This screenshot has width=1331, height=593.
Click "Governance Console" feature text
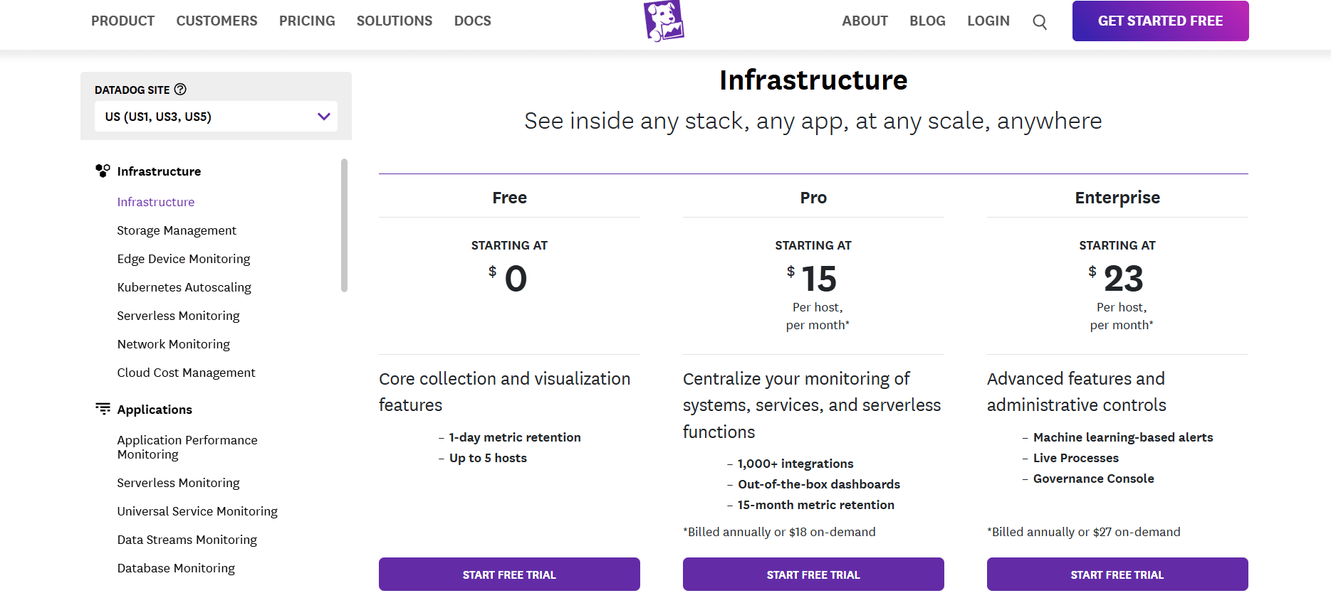1094,479
